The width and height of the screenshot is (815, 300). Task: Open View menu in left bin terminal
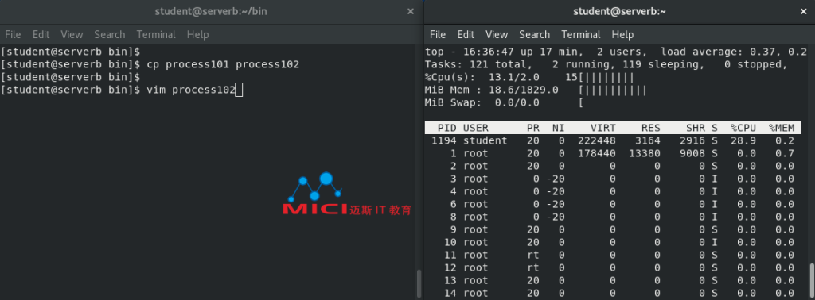pyautogui.click(x=72, y=35)
